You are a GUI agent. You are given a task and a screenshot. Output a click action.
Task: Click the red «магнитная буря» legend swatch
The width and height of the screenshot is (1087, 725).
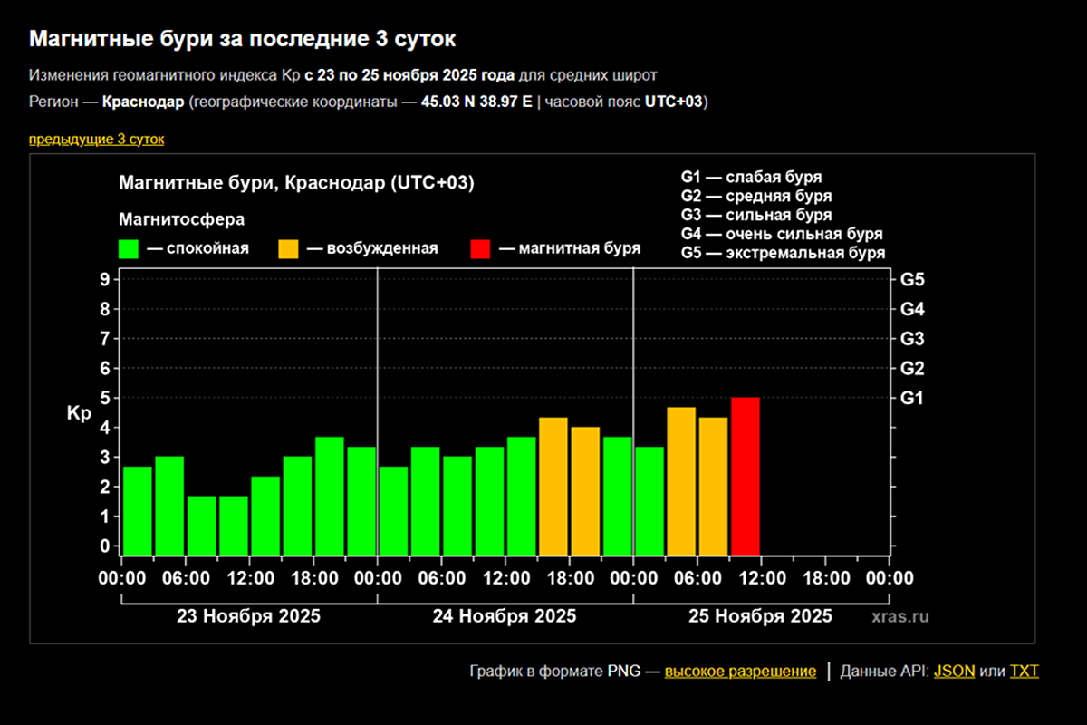[x=480, y=249]
